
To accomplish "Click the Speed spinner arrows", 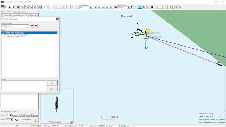I will click(10, 115).
